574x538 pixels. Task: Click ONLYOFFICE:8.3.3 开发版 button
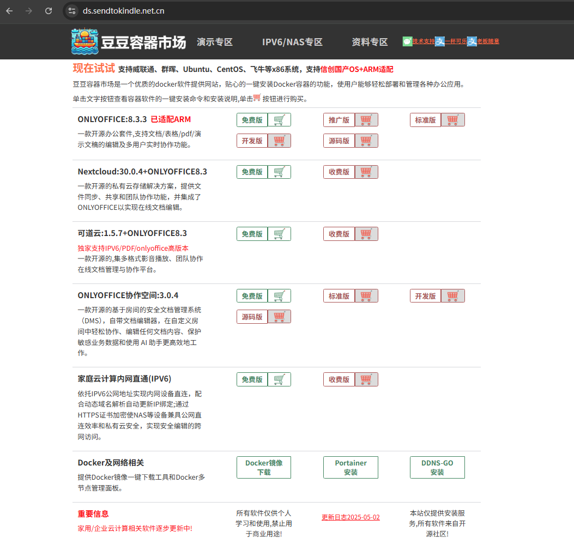coord(252,141)
